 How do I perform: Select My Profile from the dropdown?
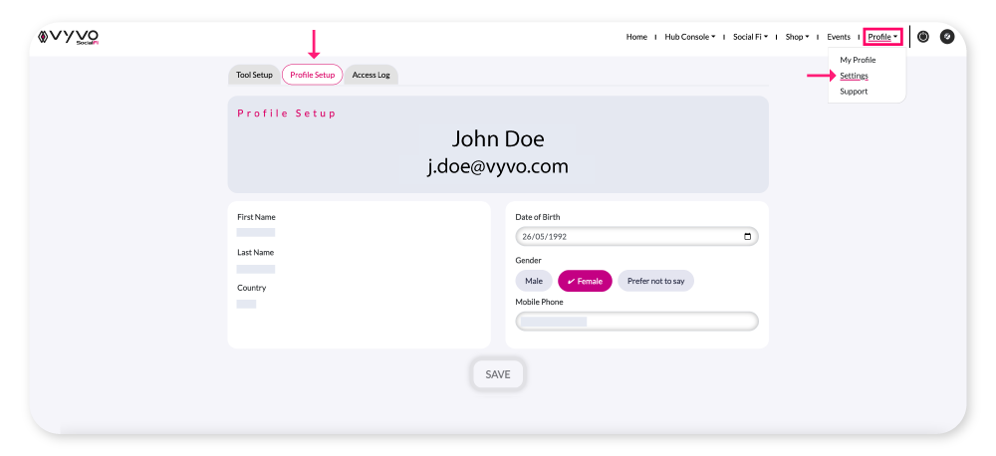[x=858, y=61]
